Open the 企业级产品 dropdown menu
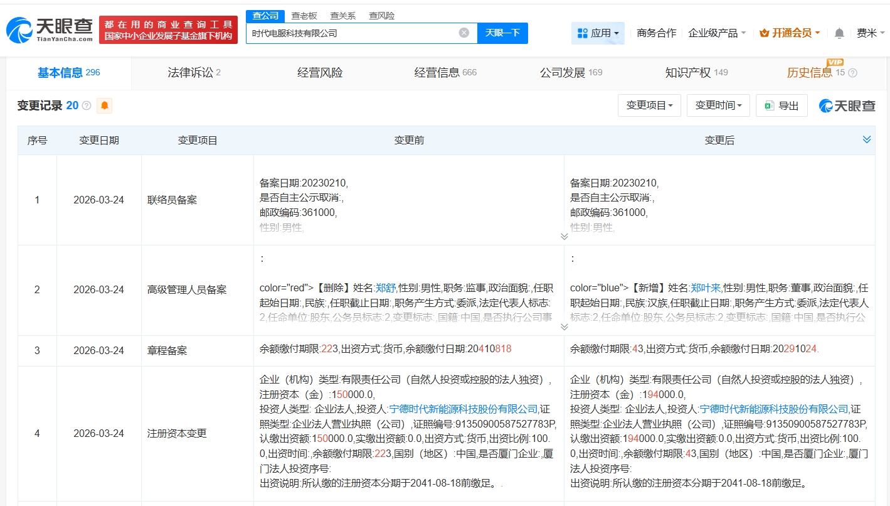The height and width of the screenshot is (506, 890). click(x=717, y=33)
